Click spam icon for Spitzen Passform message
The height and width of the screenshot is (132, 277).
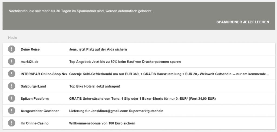coord(12,99)
